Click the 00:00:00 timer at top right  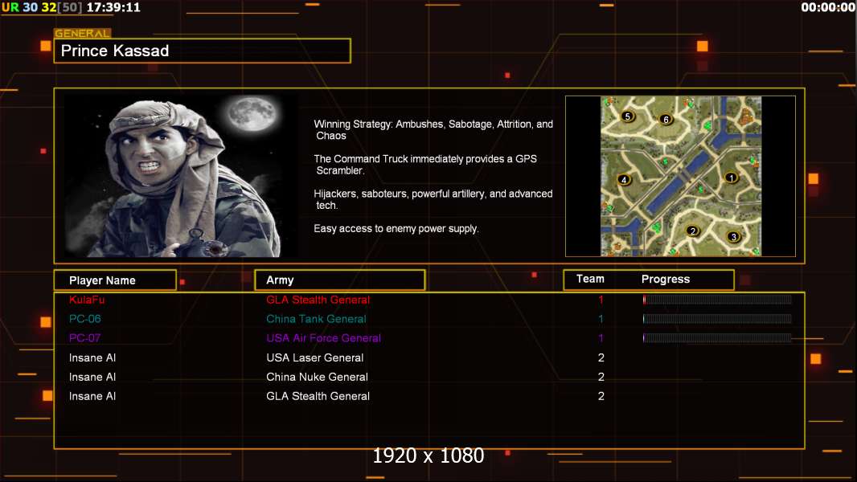[x=828, y=7]
